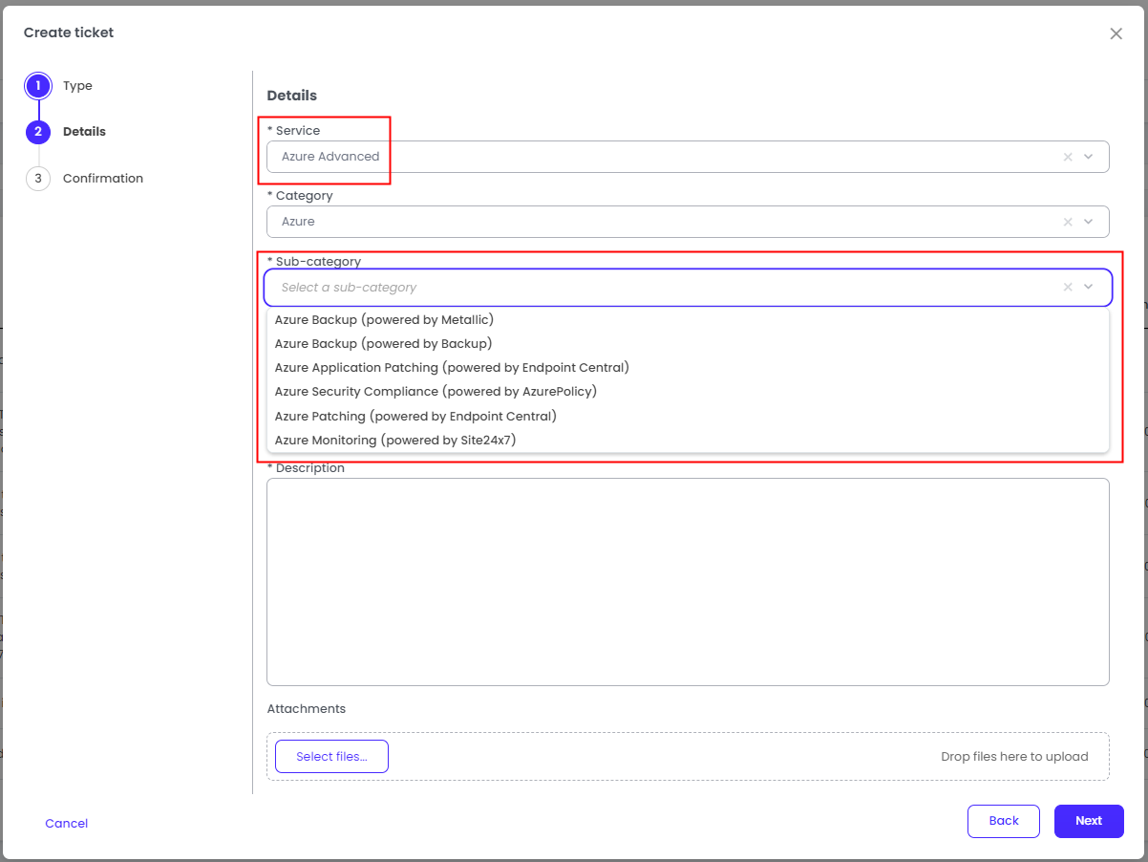
Task: Click step 2 Details circle icon
Action: [x=38, y=132]
